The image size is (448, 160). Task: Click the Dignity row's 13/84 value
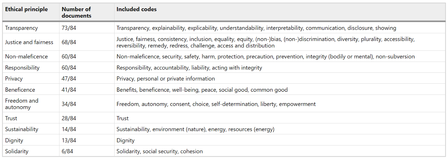point(69,140)
